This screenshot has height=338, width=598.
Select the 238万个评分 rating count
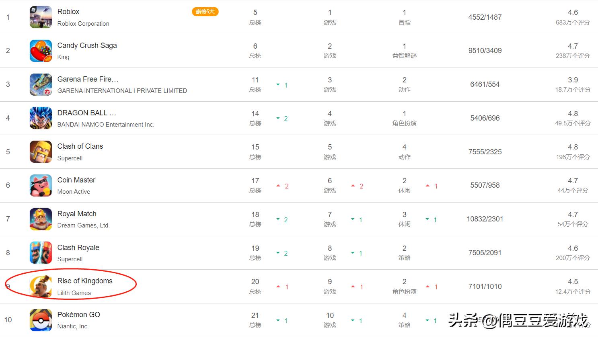pos(573,56)
